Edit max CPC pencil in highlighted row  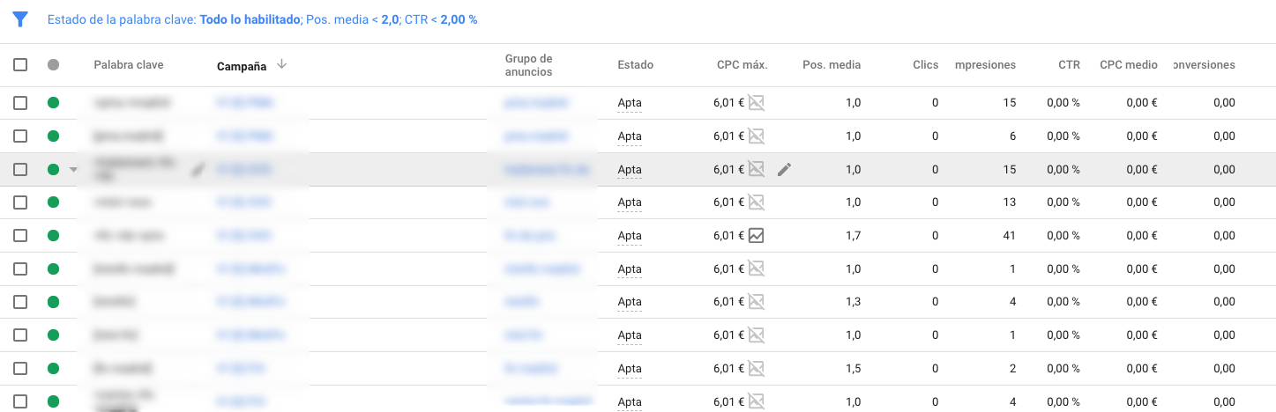pyautogui.click(x=785, y=169)
